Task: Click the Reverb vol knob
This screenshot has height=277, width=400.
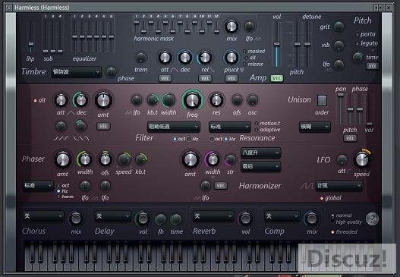Action: point(245,219)
